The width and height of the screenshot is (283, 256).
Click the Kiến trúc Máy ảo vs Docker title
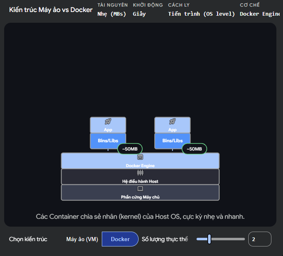(x=51, y=10)
